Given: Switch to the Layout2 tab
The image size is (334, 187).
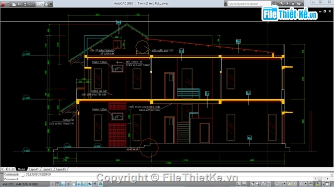Looking at the screenshot, I should click(47, 169).
